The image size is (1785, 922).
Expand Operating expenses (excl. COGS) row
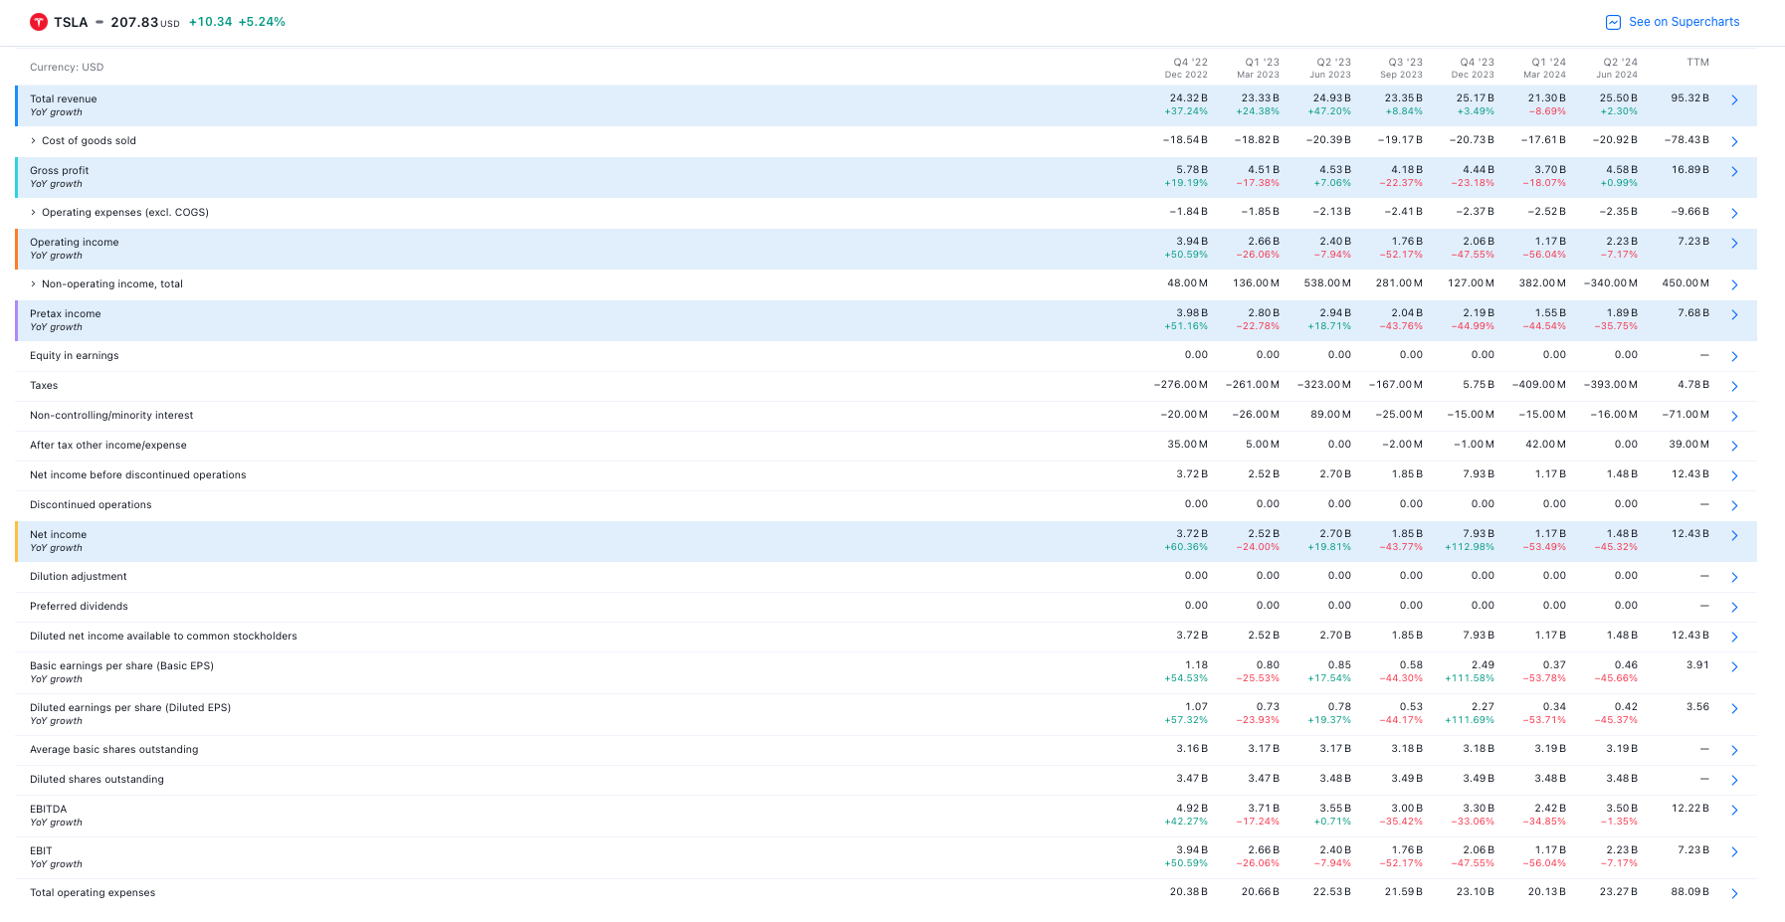(33, 213)
